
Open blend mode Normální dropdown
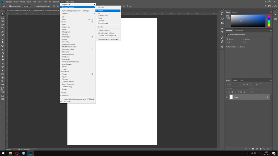pyautogui.click(x=237, y=88)
